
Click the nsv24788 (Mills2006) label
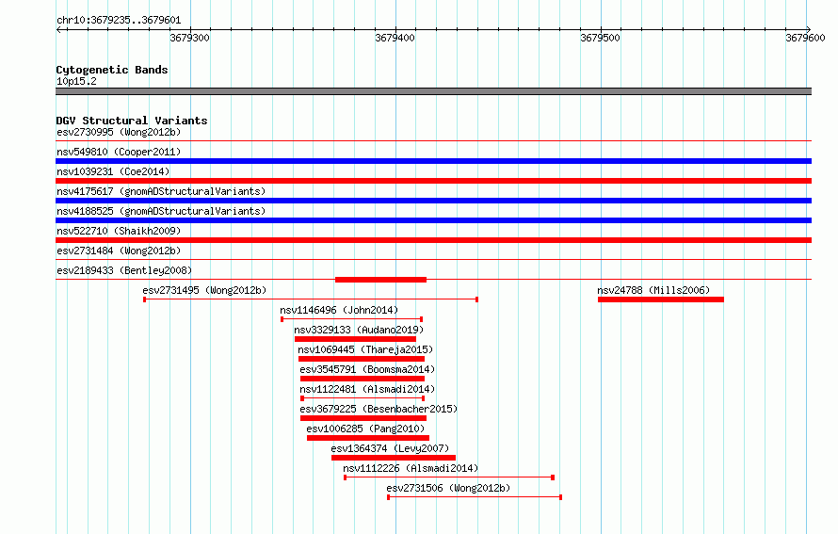(653, 290)
